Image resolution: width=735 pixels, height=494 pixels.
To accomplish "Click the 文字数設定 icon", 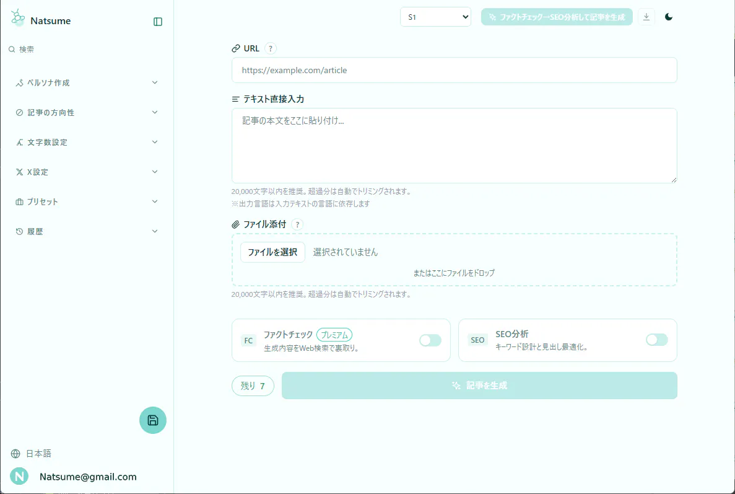I will tap(19, 142).
